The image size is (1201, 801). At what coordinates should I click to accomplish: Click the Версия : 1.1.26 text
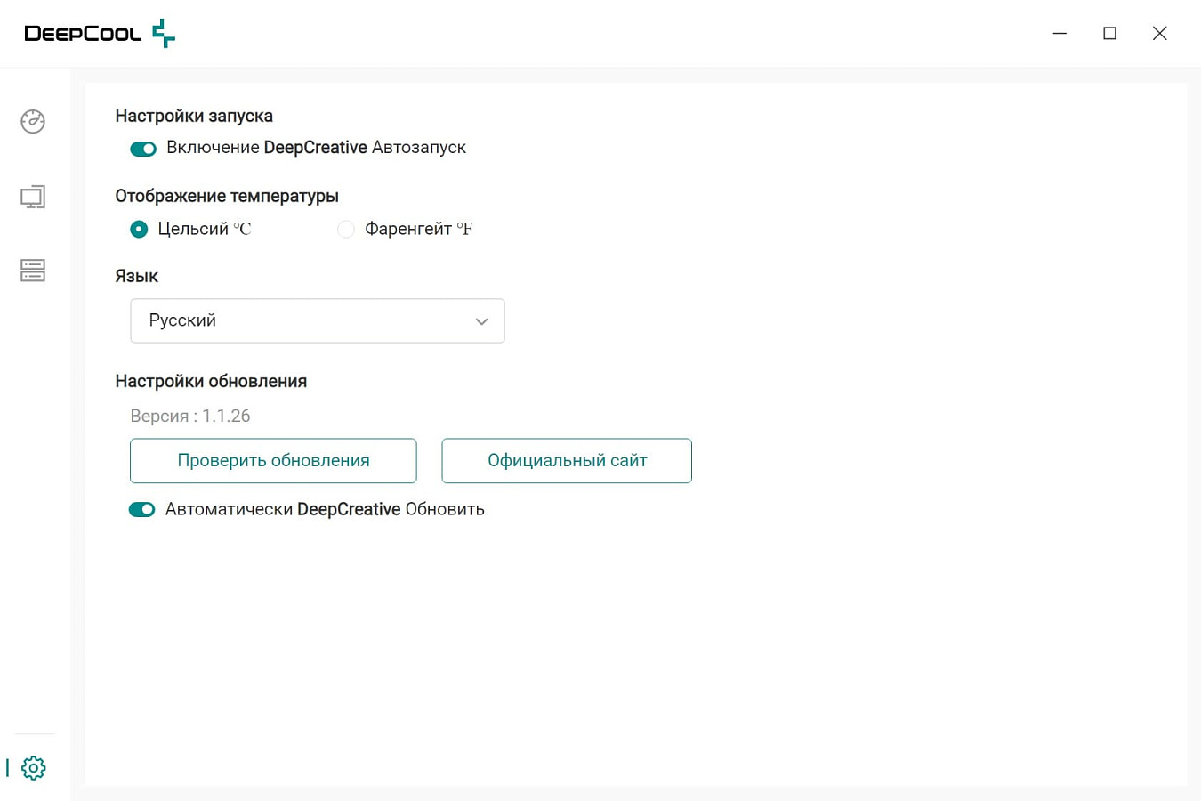pos(190,417)
